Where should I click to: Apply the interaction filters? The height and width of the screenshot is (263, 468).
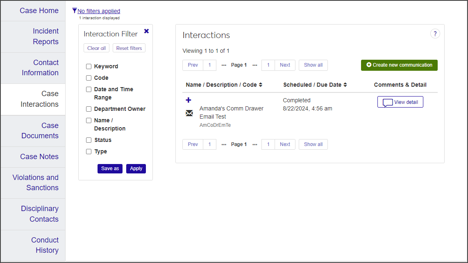[136, 169]
